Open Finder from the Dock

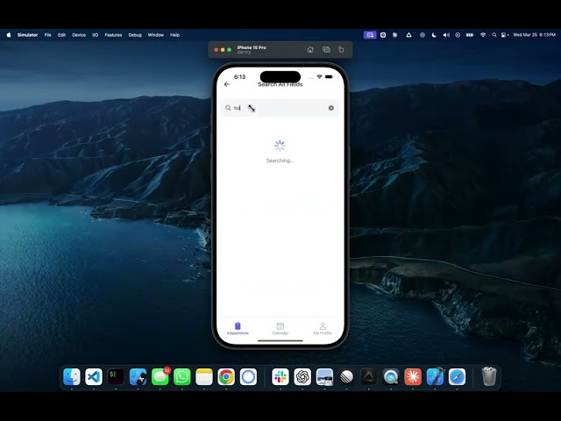[72, 376]
